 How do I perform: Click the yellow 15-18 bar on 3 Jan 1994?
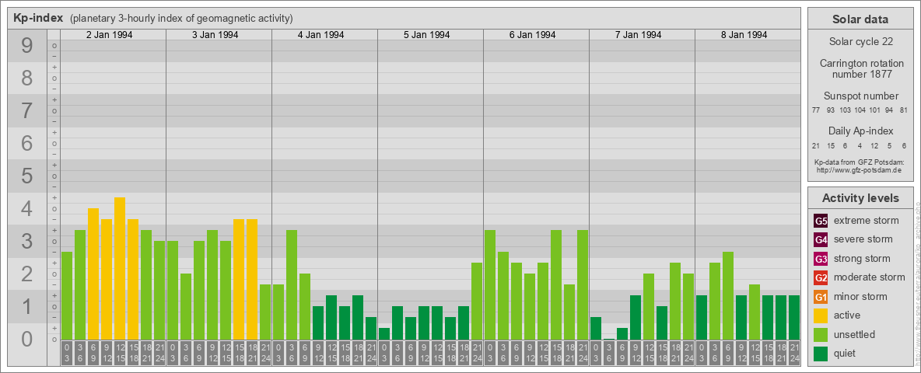tap(239, 279)
